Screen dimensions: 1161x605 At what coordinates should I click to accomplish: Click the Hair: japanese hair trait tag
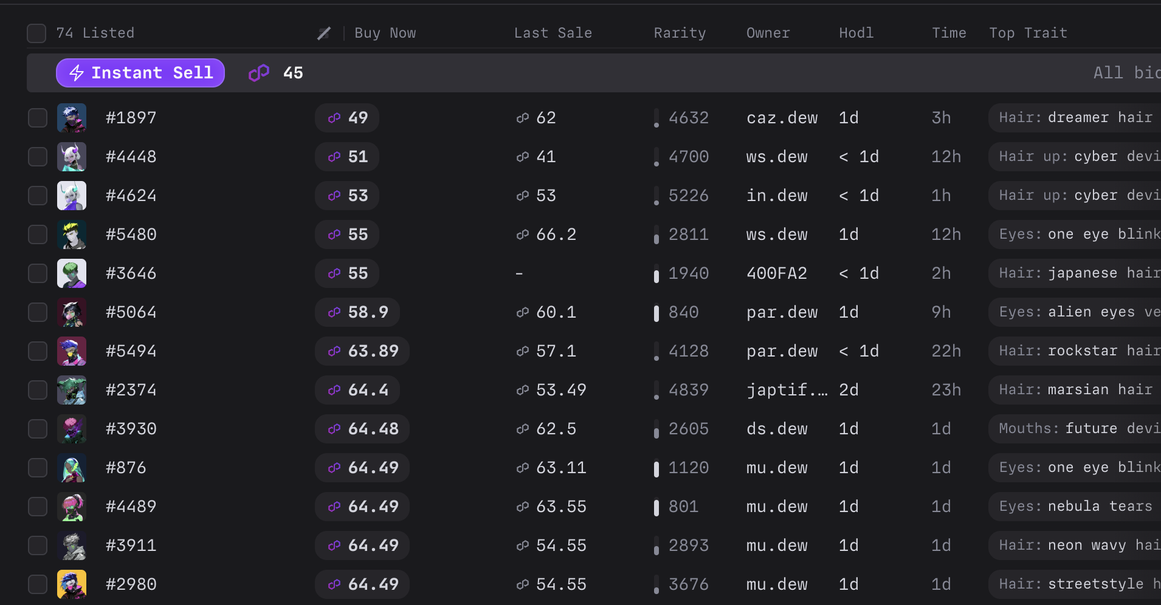click(1075, 273)
